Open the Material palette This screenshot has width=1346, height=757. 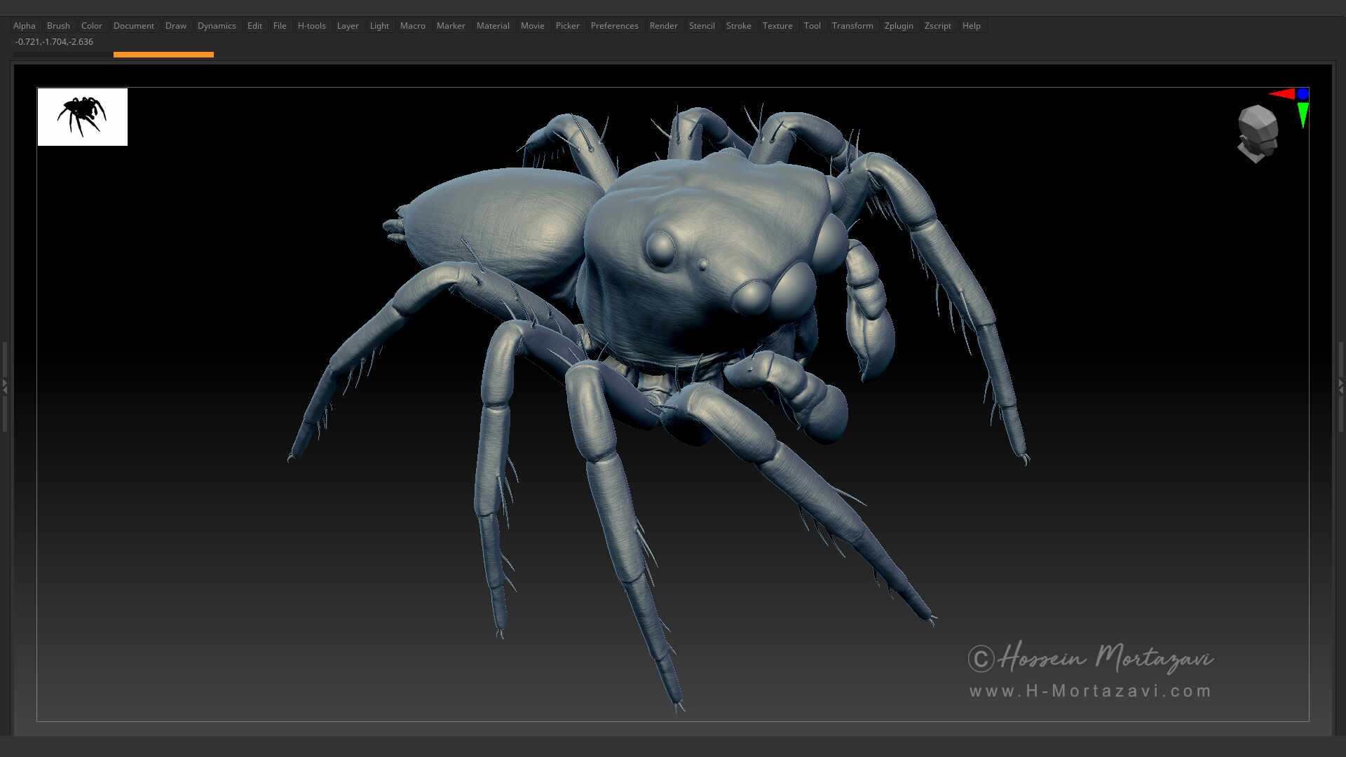click(493, 25)
